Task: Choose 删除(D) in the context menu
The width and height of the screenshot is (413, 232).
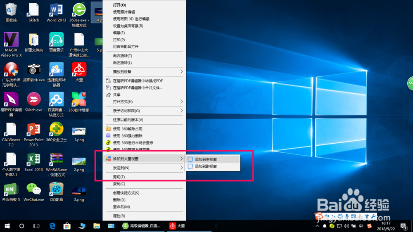Action: click(x=144, y=200)
